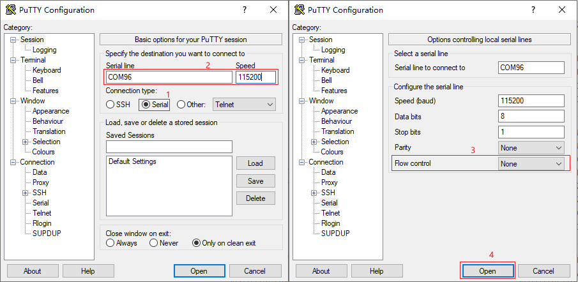
Task: Choose Never for close window on exit
Action: point(153,243)
